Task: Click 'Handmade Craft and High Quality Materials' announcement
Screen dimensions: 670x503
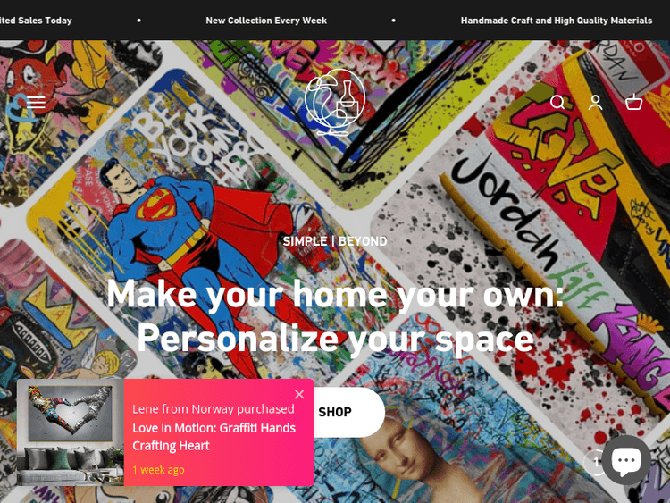Action: click(557, 21)
